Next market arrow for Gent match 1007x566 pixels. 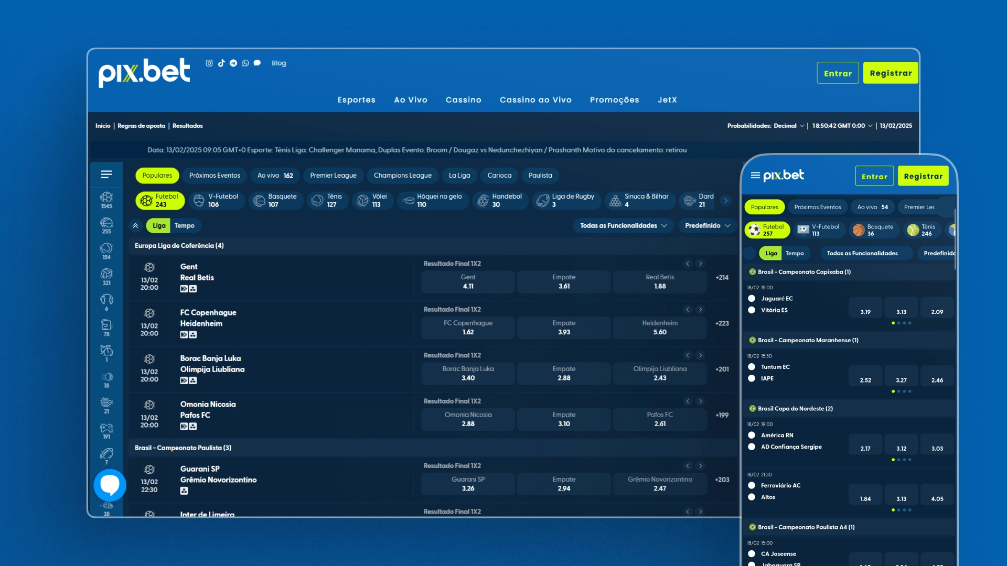pyautogui.click(x=700, y=264)
